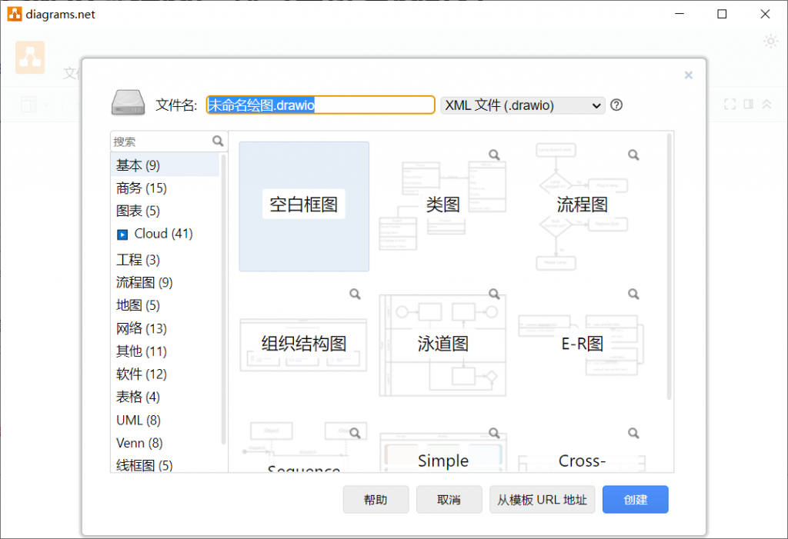Click the magnifier icon in the 搜索 box
Screen dimensions: 788x539
click(218, 141)
